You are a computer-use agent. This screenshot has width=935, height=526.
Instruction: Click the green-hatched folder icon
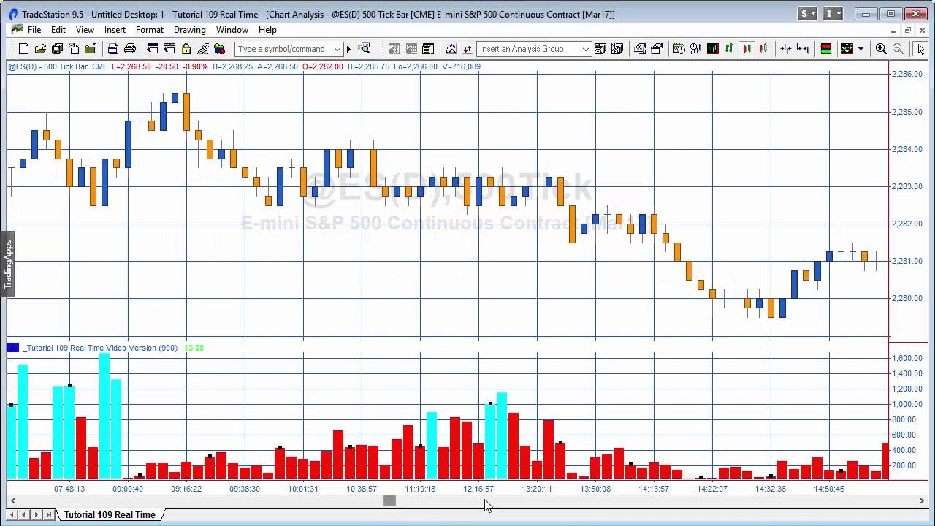[x=90, y=49]
